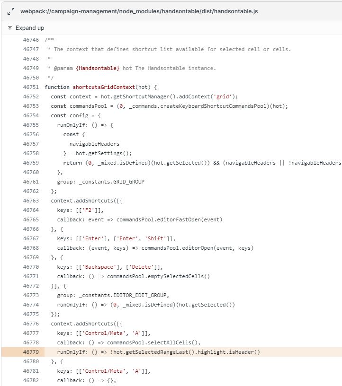Click the 'grid' string on line 46752
This screenshot has width=342, height=386.
point(223,96)
